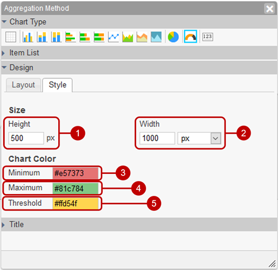Close the Aggregation Method dialog
The width and height of the screenshot is (278, 270).
[270, 9]
